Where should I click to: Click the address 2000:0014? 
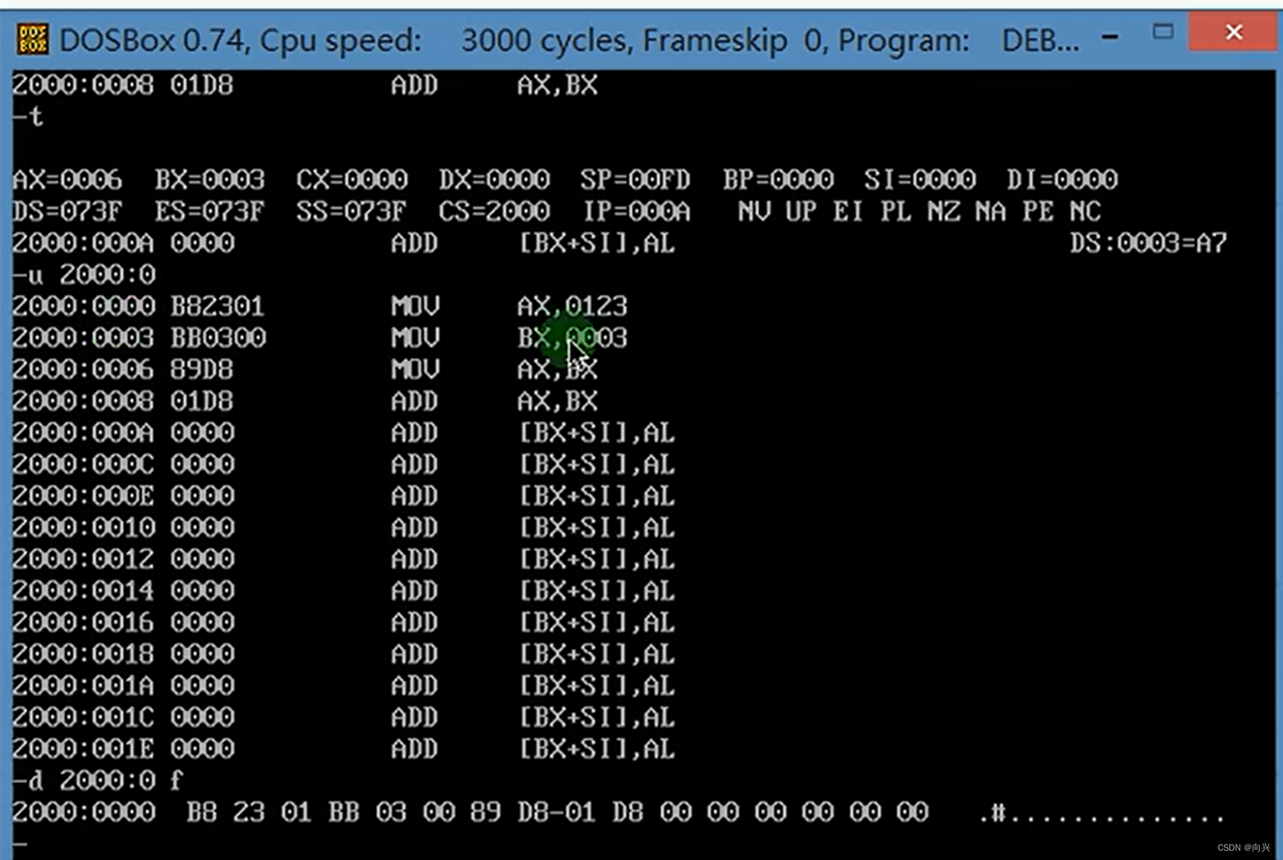pyautogui.click(x=83, y=591)
